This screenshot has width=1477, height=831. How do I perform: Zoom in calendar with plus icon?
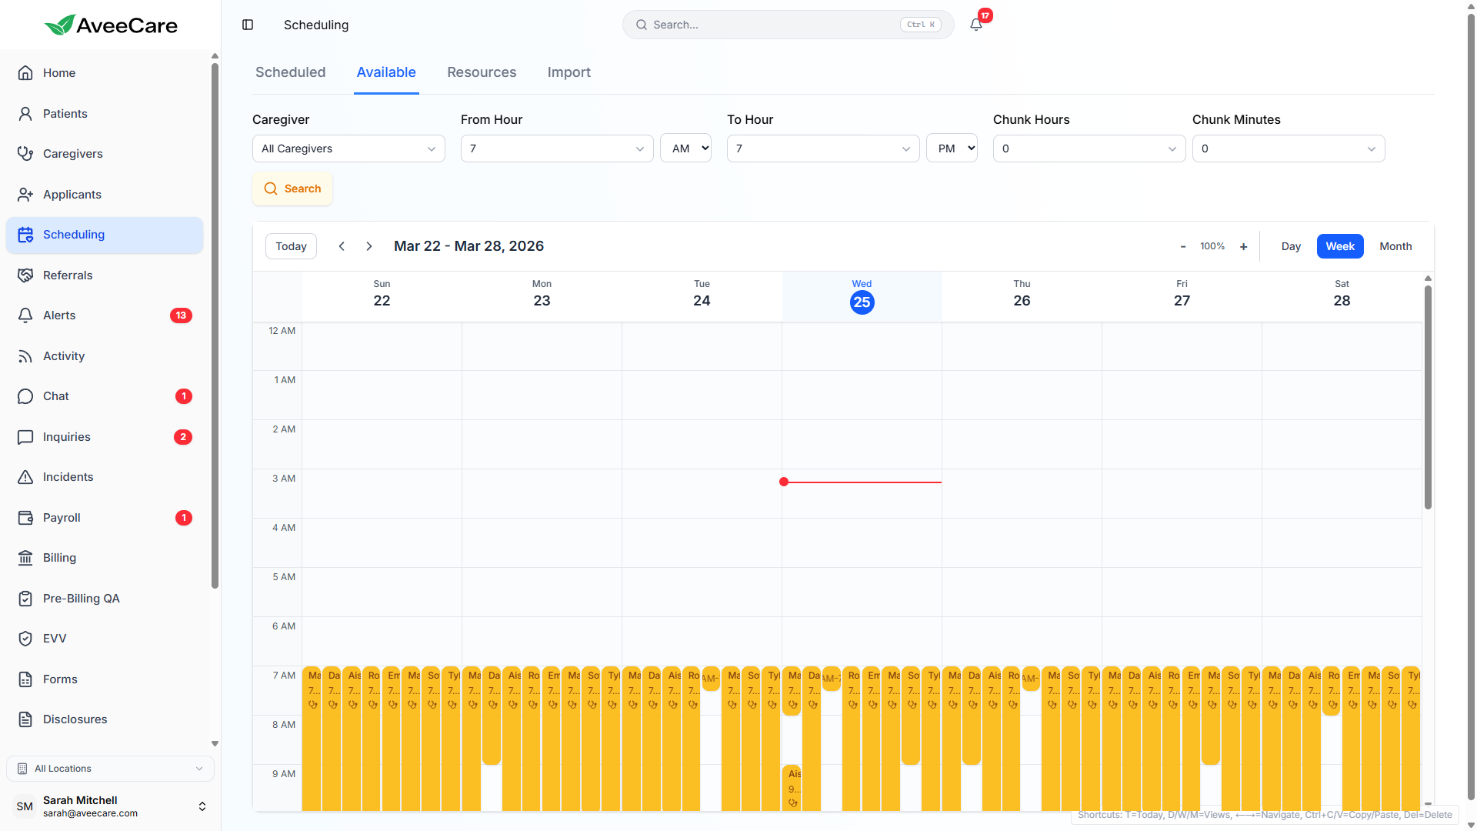[1243, 246]
